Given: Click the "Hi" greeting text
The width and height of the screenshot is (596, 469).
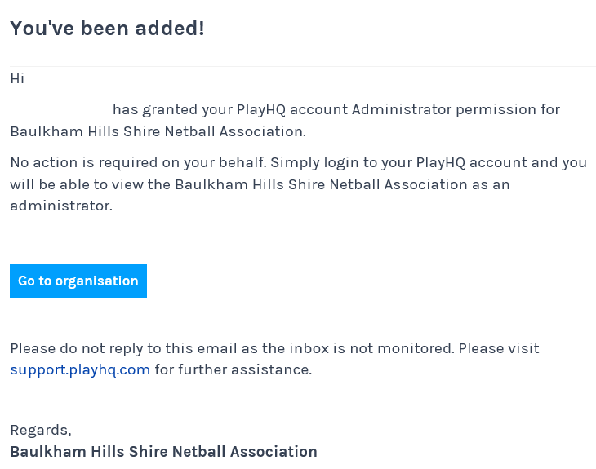Looking at the screenshot, I should coord(17,78).
